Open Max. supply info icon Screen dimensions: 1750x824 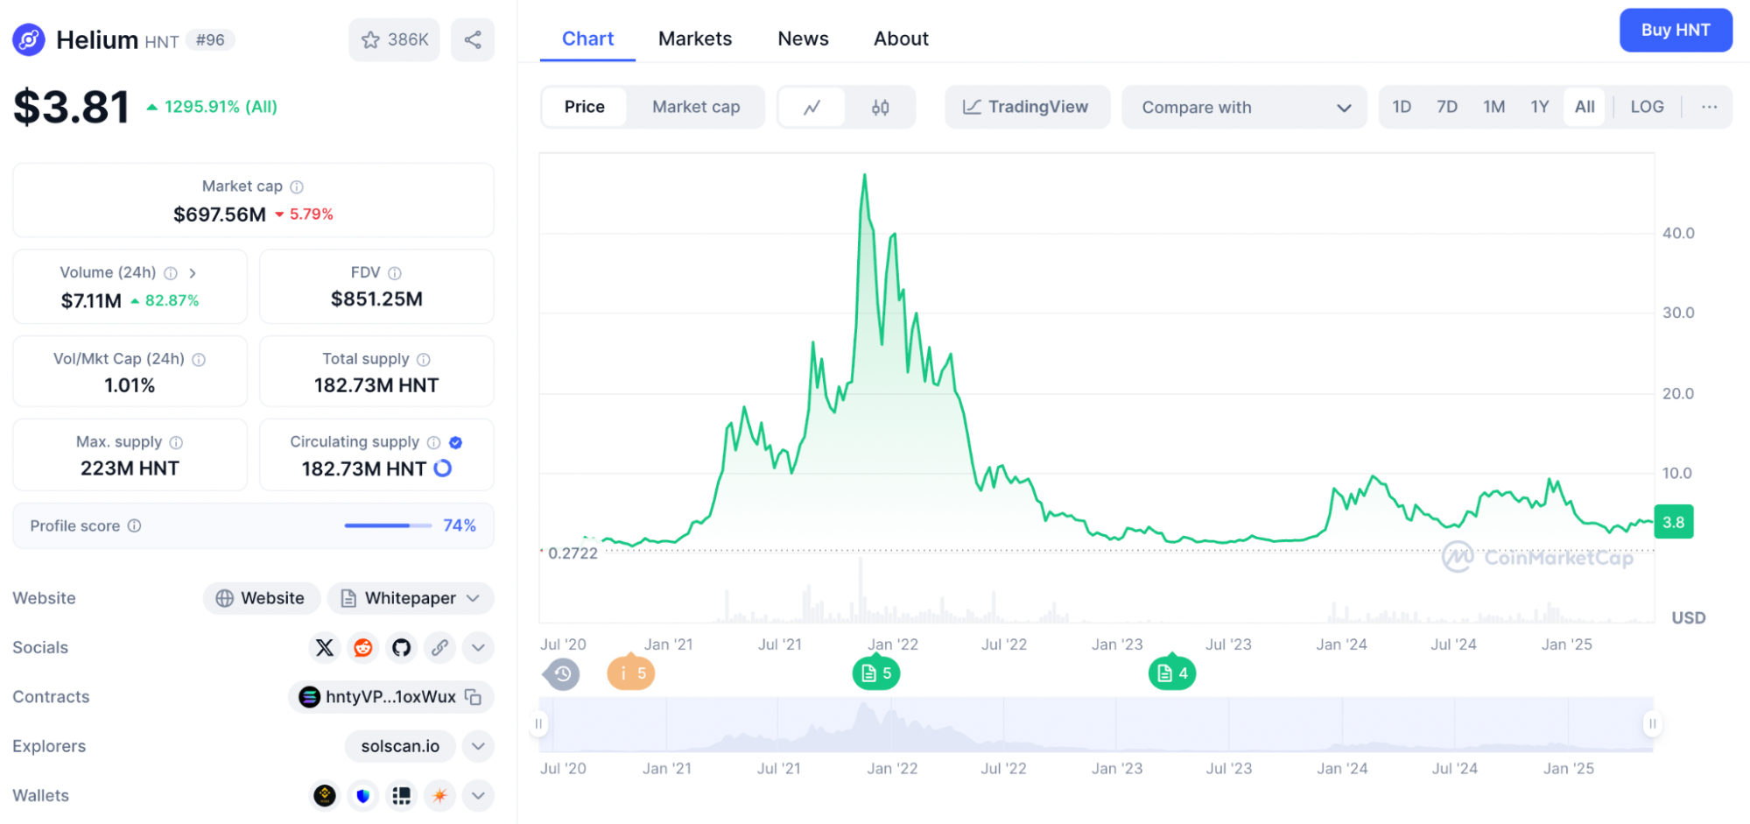(x=176, y=442)
